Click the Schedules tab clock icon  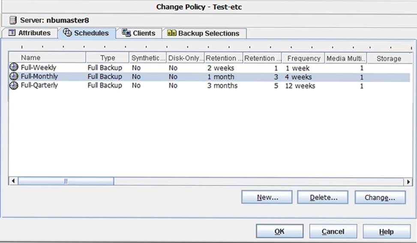click(x=68, y=33)
